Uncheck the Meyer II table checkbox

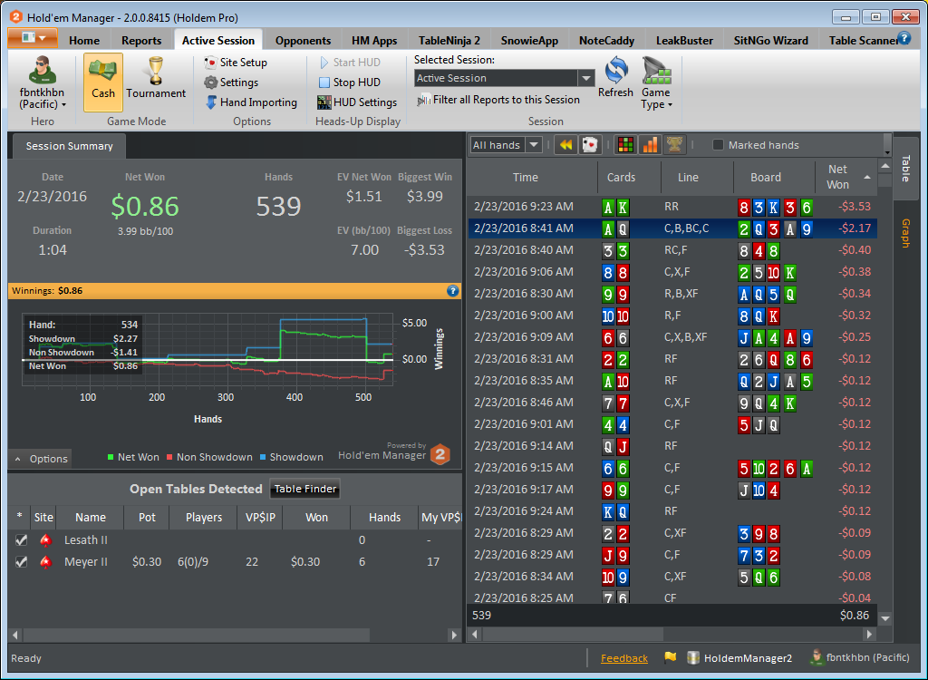point(21,562)
